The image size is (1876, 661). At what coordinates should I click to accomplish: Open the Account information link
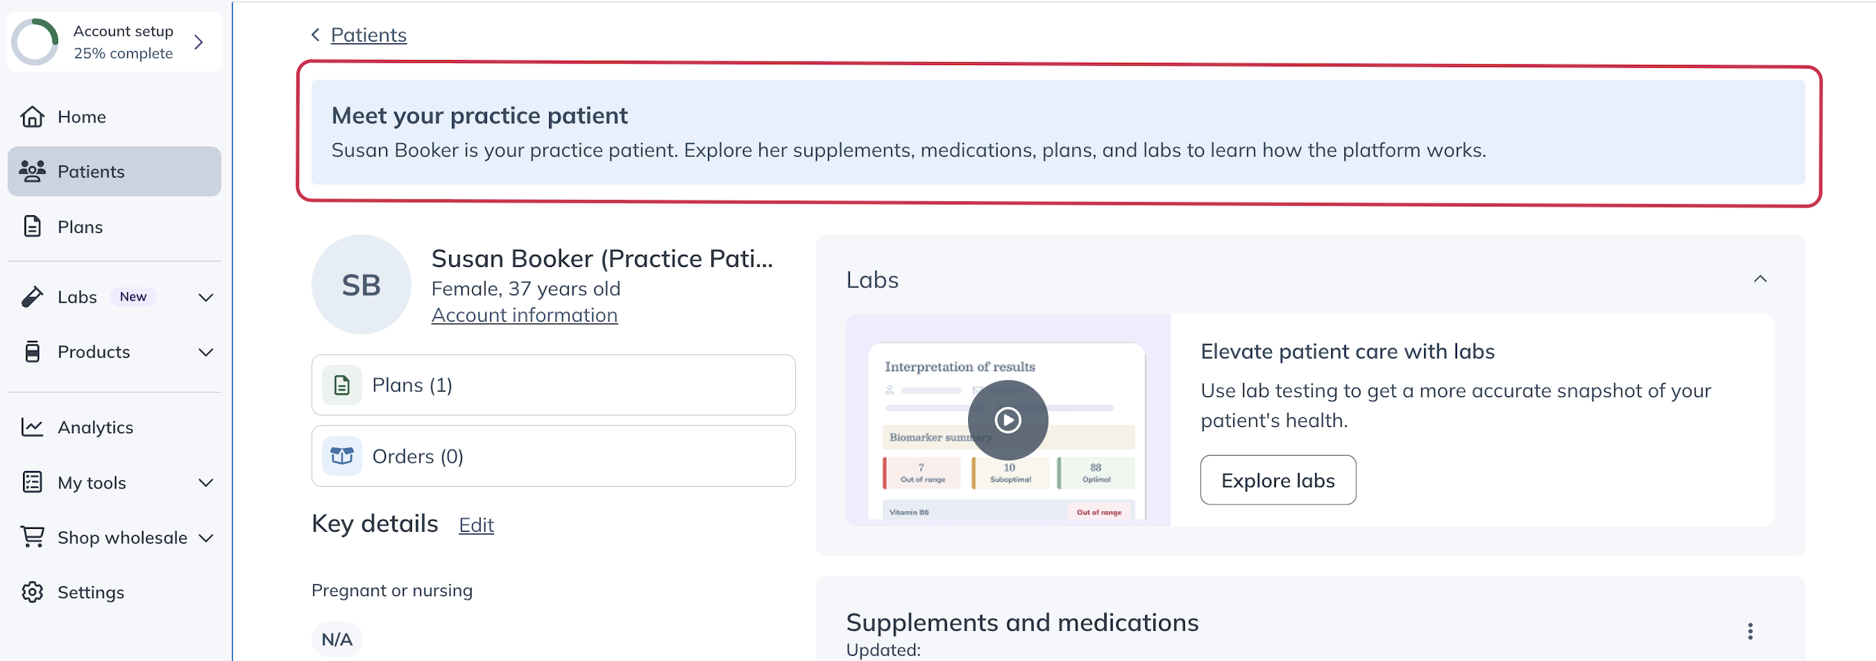(x=524, y=315)
